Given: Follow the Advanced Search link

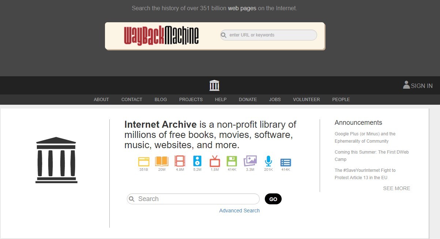Looking at the screenshot, I should point(239,211).
